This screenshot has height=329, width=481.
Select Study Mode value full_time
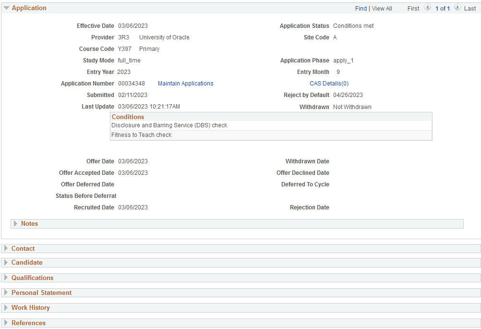tap(129, 61)
